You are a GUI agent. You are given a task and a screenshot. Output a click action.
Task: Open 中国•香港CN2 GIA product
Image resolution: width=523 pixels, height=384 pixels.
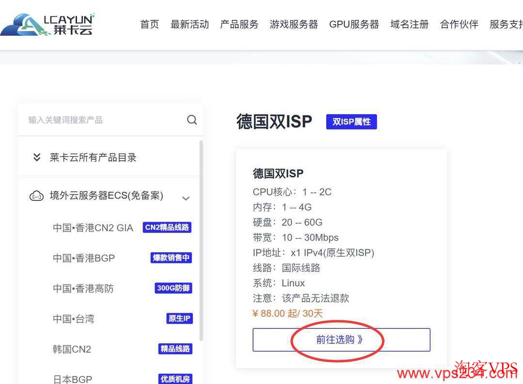pos(93,228)
